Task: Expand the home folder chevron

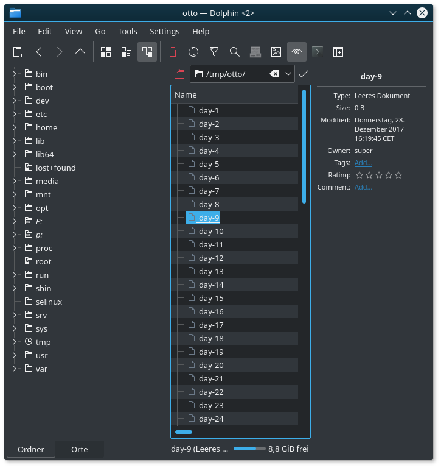Action: [15, 127]
